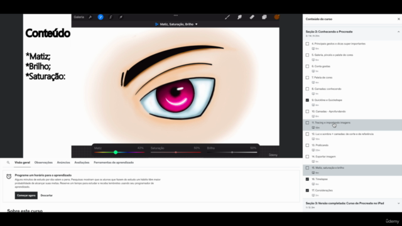Click the video icon under lesson 15
The image size is (402, 226).
tap(313, 173)
